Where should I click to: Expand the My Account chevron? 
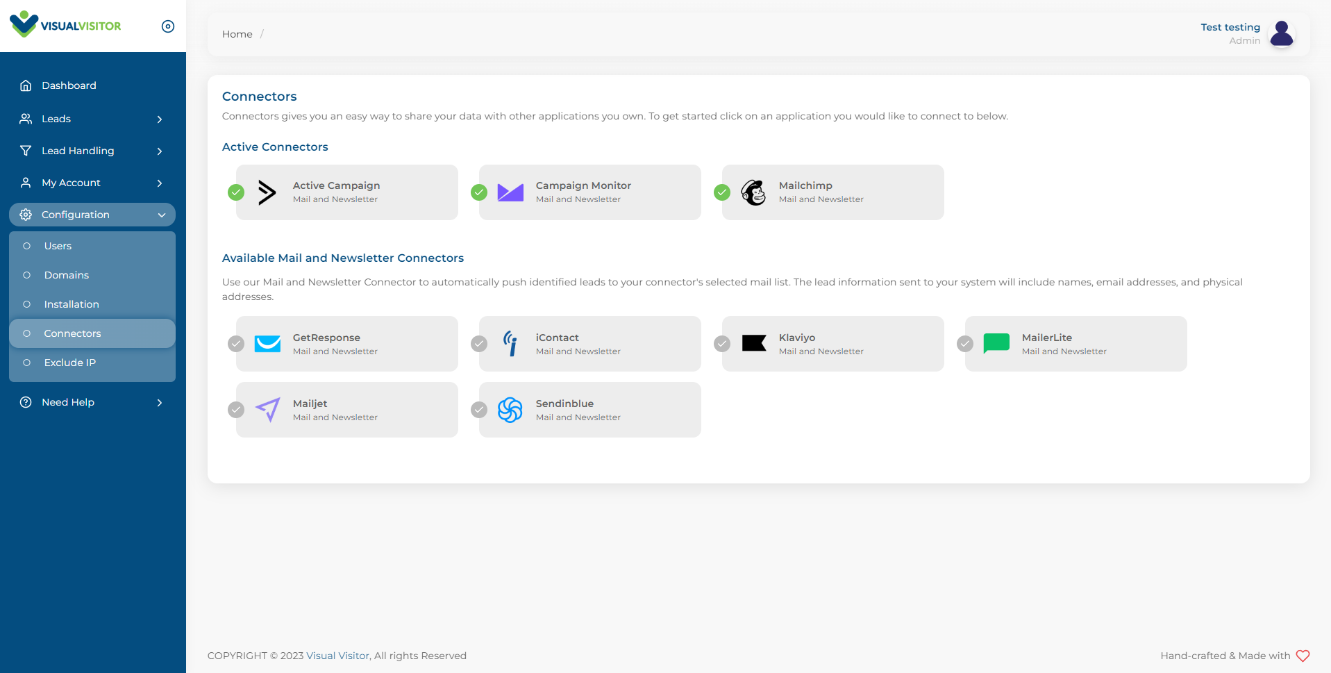click(160, 183)
